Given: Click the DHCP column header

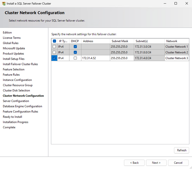Looking at the screenshot, I should pos(75,41).
